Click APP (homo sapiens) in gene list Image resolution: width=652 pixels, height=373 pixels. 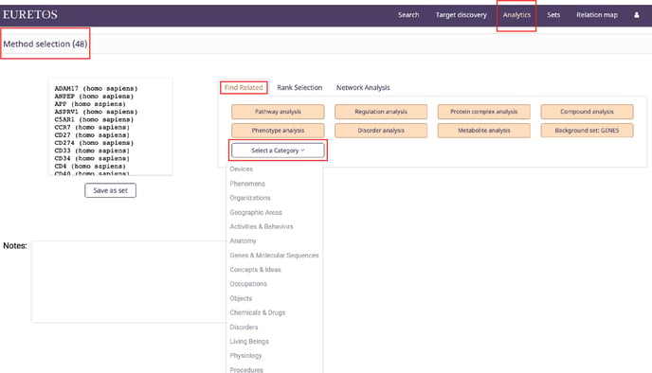[x=90, y=104]
